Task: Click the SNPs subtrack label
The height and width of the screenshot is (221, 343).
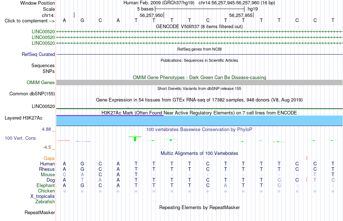Action: pyautogui.click(x=49, y=71)
